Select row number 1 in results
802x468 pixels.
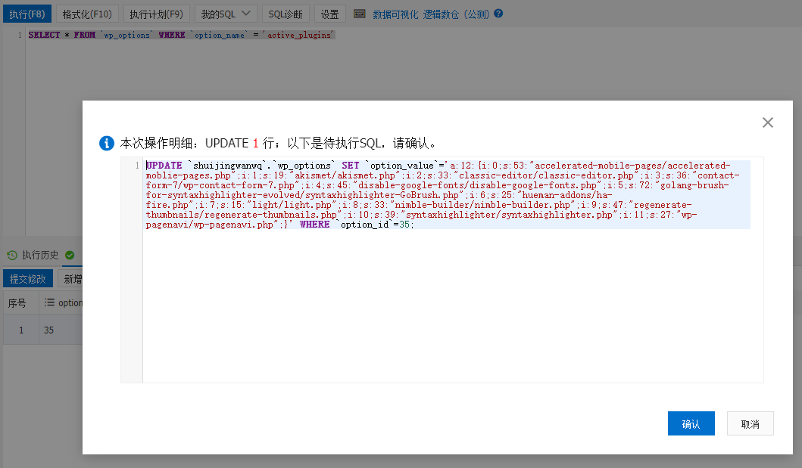21,330
